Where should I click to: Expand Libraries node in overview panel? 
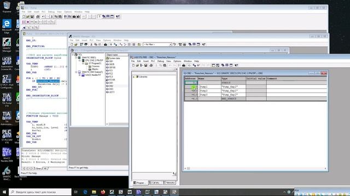133,77
